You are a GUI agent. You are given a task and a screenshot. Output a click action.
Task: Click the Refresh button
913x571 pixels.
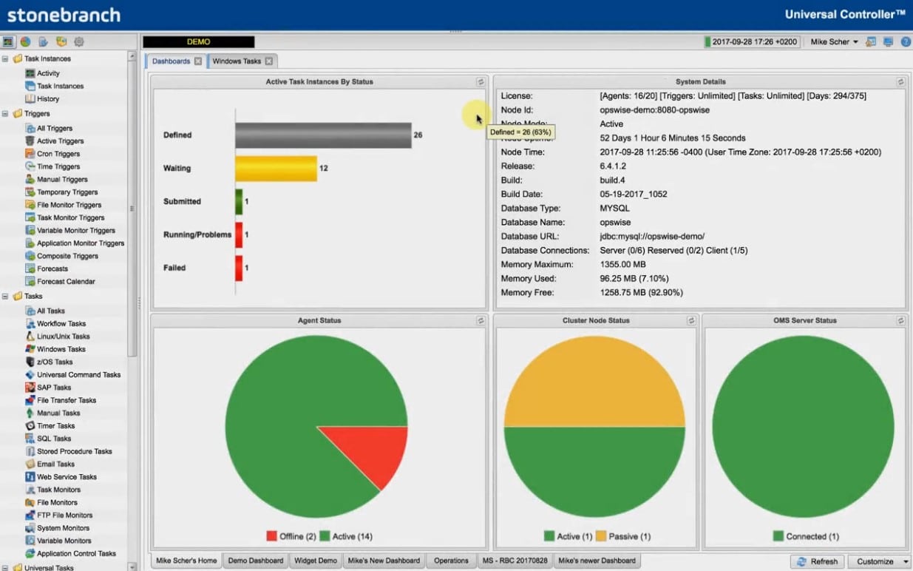click(818, 561)
